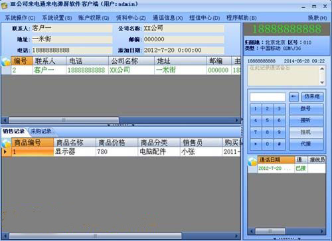Click the dial number input field
Screen dimensions: 332x241
tap(268, 97)
